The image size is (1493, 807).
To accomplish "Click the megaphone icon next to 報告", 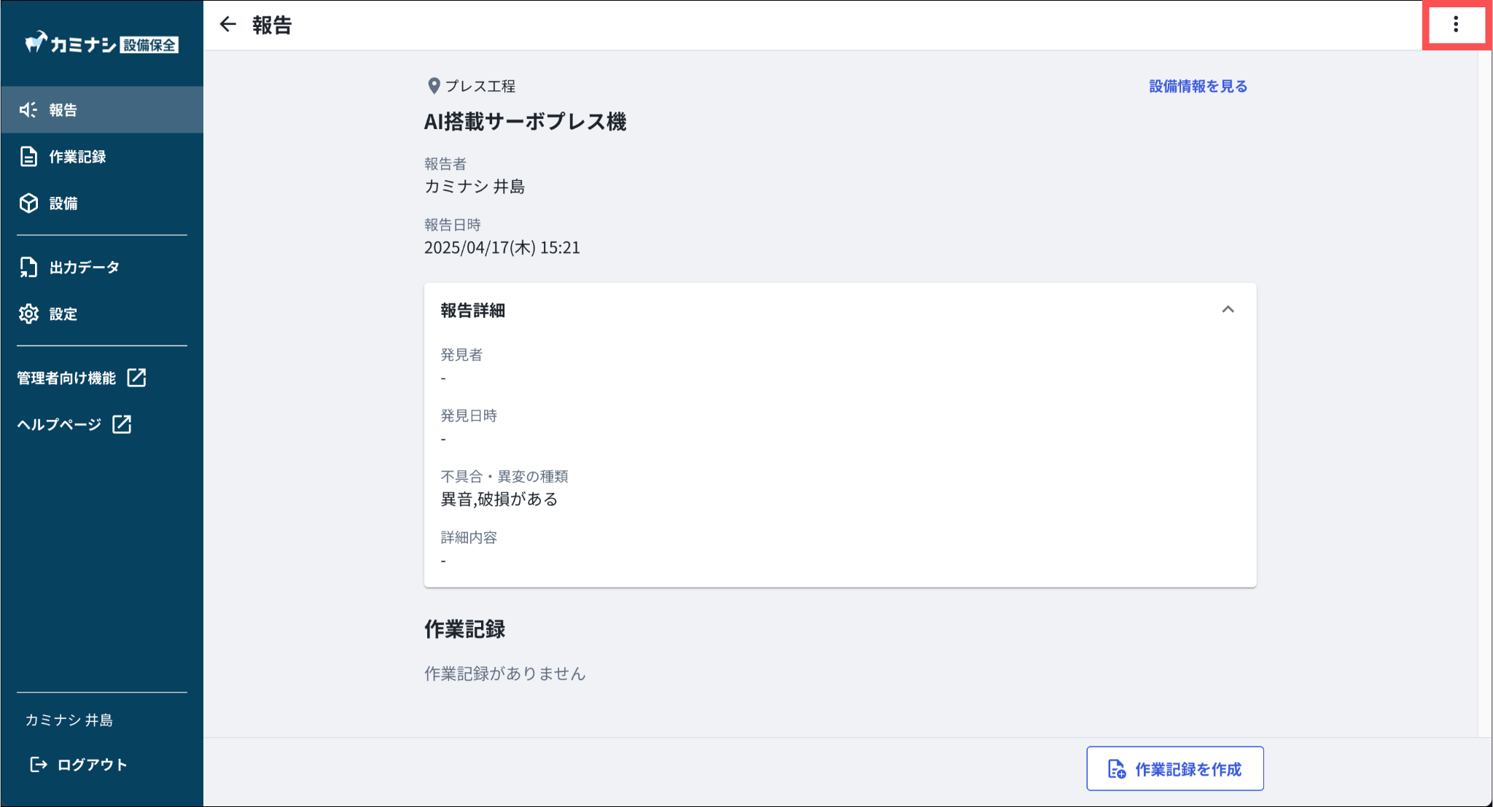I will 28,110.
